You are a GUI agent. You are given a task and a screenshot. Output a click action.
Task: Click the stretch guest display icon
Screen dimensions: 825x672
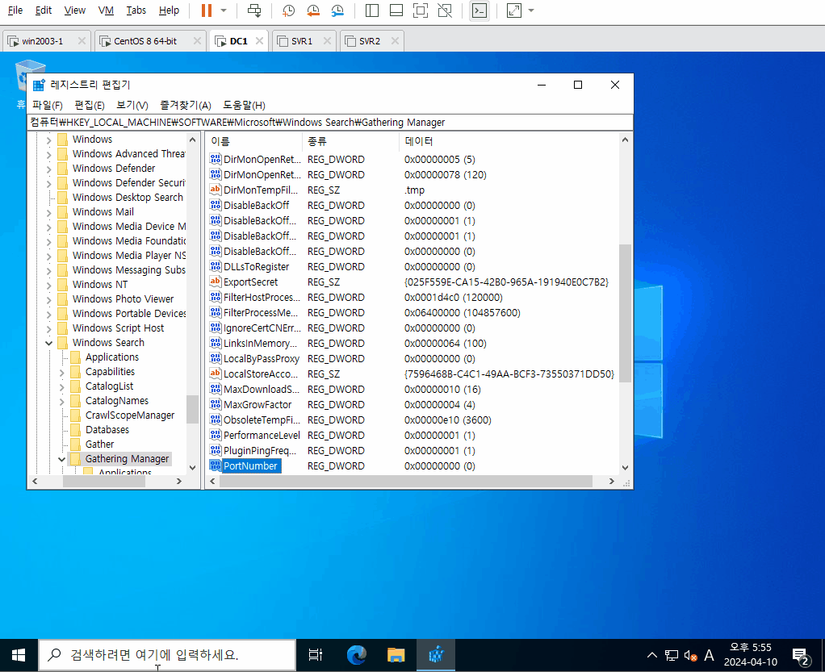514,10
